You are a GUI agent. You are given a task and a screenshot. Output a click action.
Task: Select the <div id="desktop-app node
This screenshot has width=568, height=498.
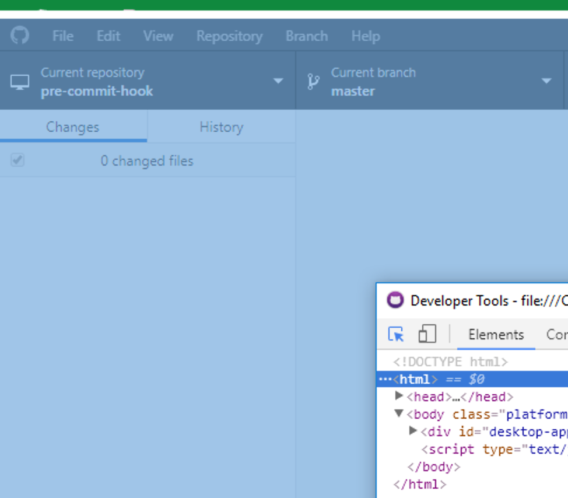tap(494, 432)
